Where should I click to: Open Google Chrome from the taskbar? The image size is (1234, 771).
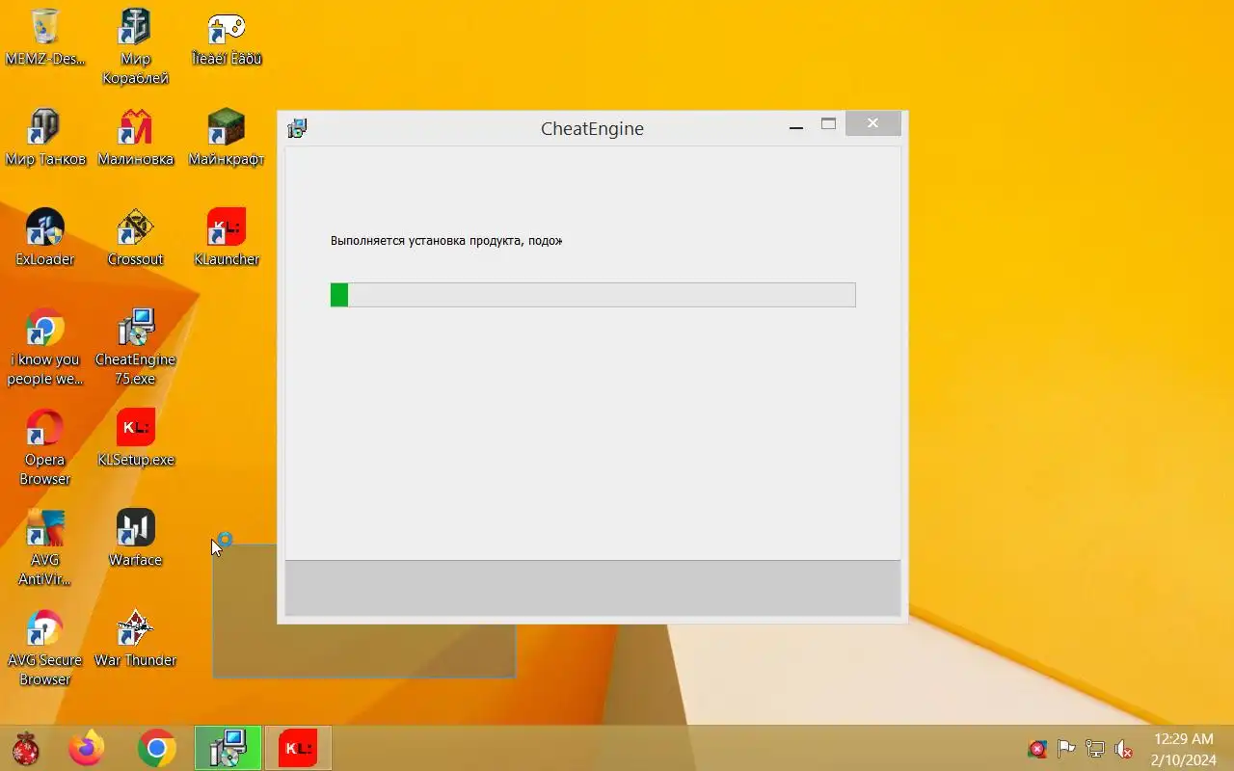(x=156, y=748)
